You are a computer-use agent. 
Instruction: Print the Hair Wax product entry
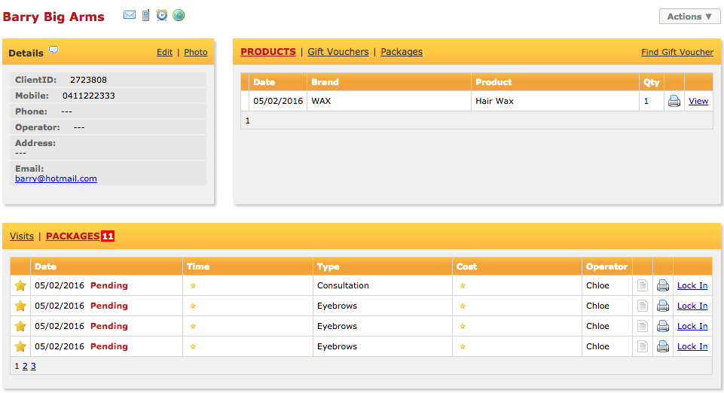(674, 101)
